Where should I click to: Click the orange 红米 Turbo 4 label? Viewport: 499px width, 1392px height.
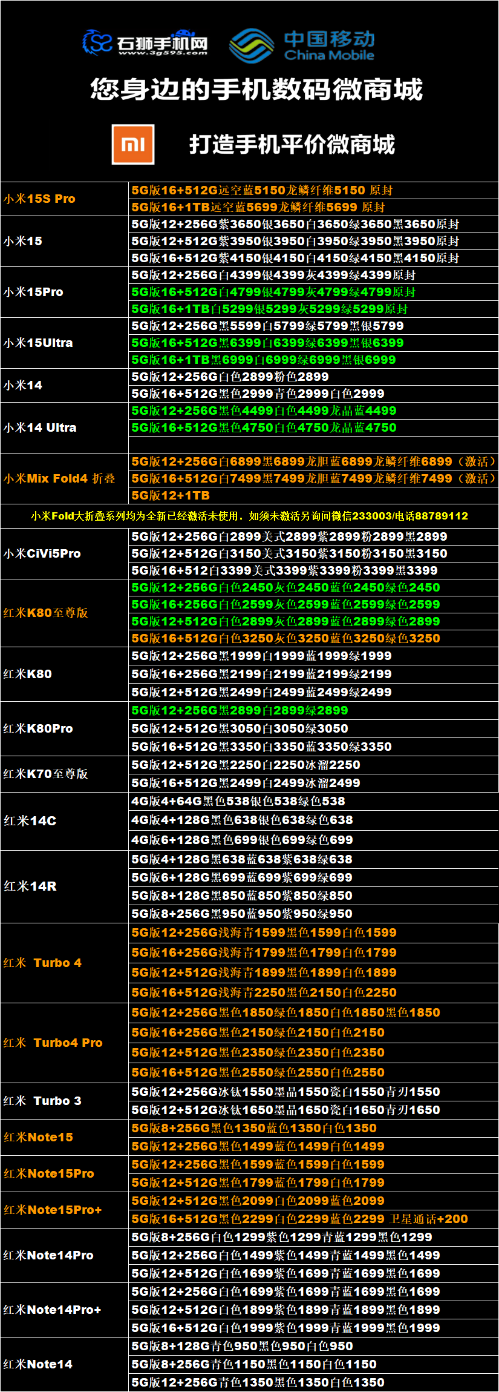pyautogui.click(x=42, y=963)
